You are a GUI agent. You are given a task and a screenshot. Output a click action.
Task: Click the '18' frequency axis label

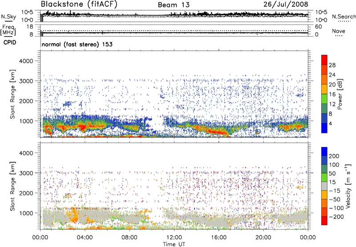[30, 27]
